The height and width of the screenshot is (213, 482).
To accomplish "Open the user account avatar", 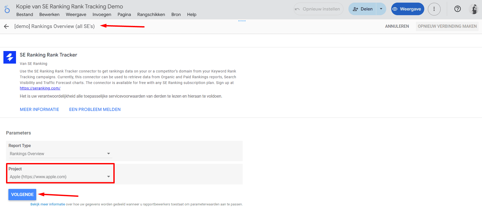I will coord(474,9).
